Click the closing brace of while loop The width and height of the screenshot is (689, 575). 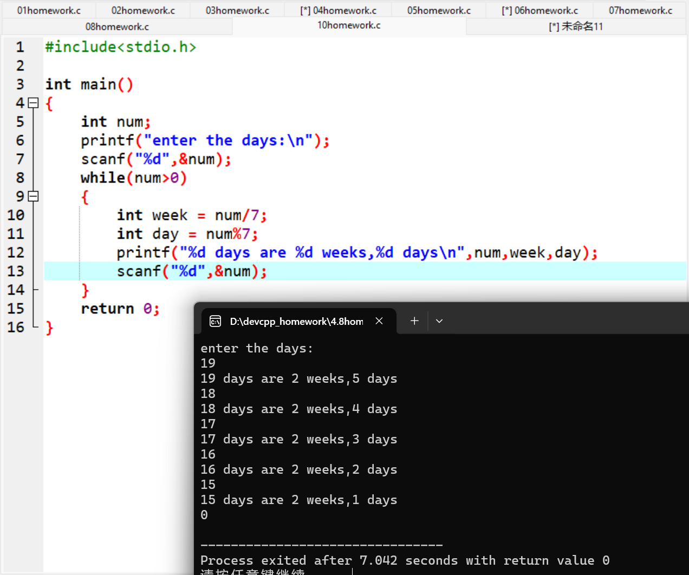[x=85, y=290]
